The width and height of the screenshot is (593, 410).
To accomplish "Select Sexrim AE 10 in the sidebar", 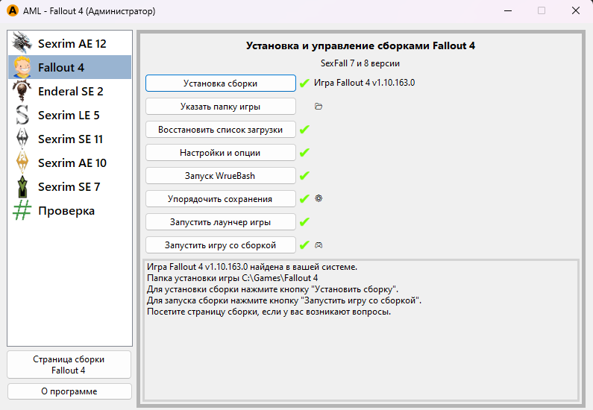I will click(x=72, y=163).
